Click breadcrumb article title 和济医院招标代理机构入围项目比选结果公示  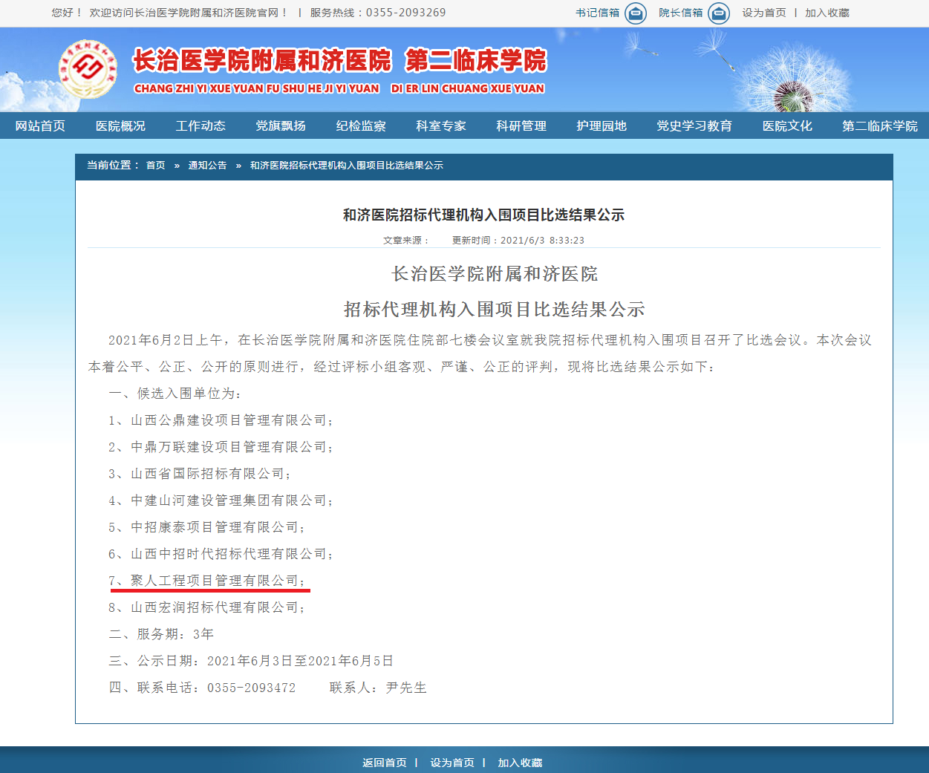point(347,166)
